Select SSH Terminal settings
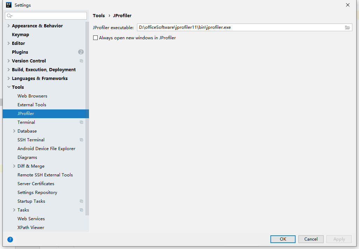Viewport: 359px width, 249px height. (31, 140)
